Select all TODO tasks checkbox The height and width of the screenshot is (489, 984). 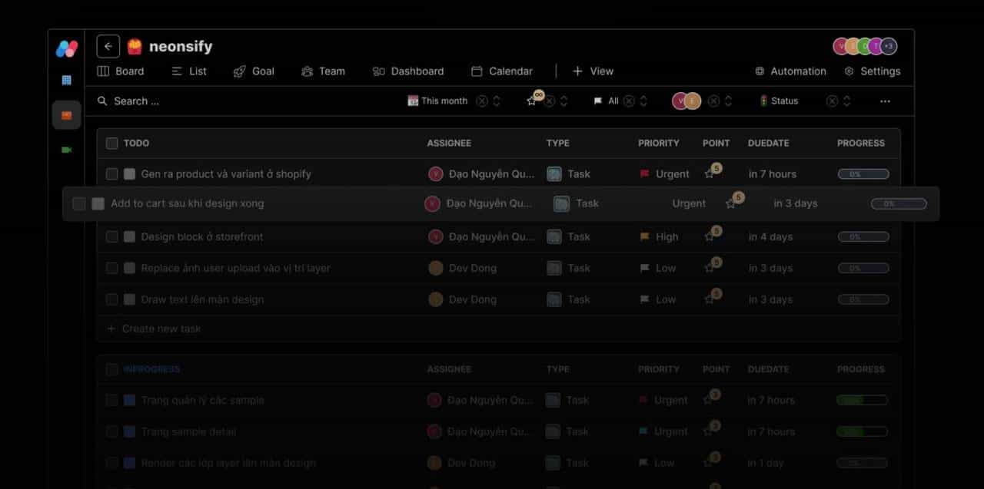pos(112,144)
